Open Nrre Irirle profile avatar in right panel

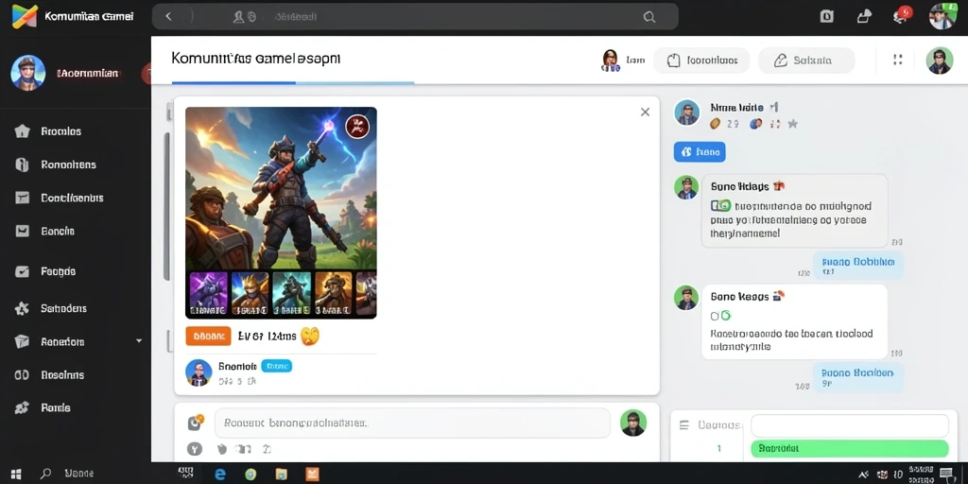point(687,112)
